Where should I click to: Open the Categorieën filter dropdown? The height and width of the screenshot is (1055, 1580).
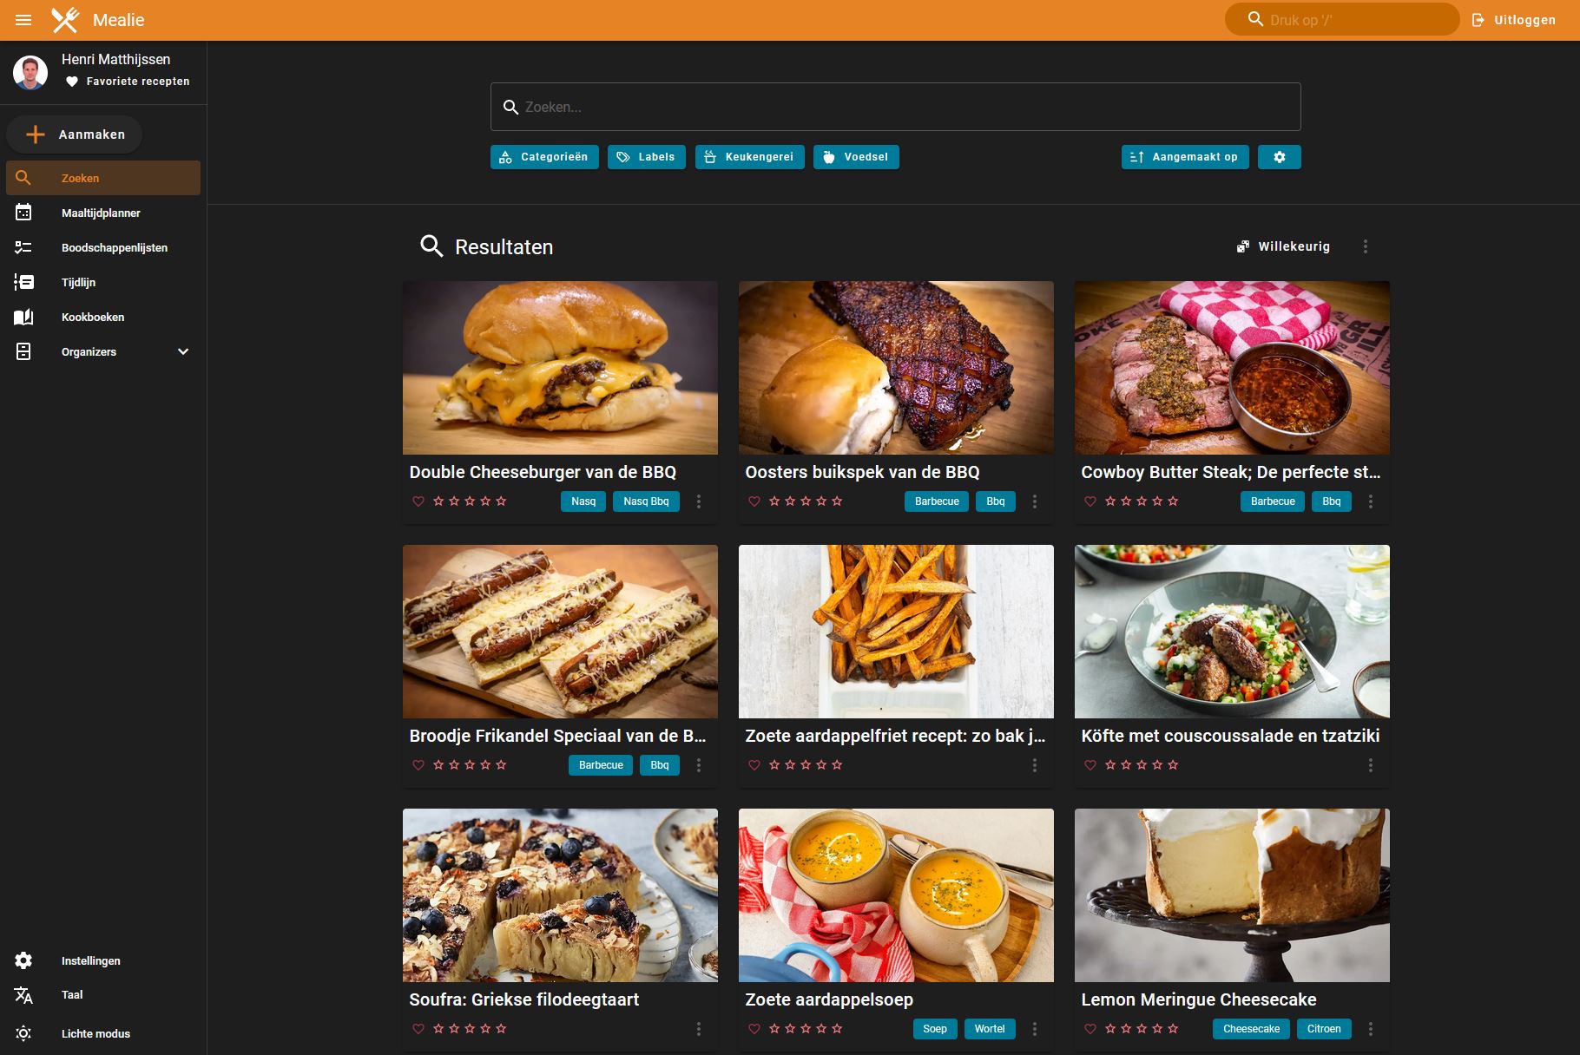pyautogui.click(x=544, y=157)
